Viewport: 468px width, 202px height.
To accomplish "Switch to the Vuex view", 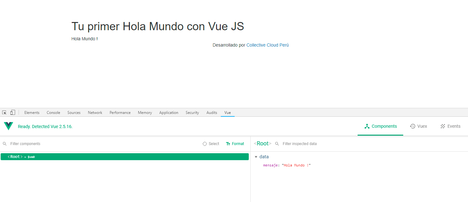I will coord(418,126).
